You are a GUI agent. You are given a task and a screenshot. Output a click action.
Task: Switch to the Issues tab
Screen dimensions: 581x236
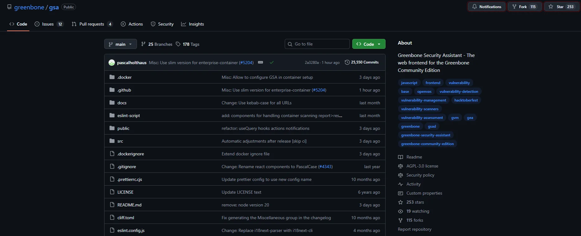click(x=49, y=24)
